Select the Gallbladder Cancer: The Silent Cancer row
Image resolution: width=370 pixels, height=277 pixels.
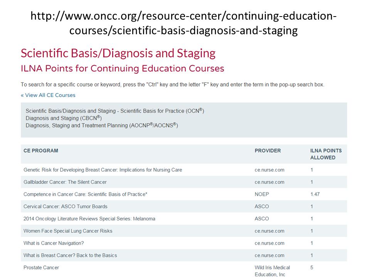pyautogui.click(x=184, y=182)
